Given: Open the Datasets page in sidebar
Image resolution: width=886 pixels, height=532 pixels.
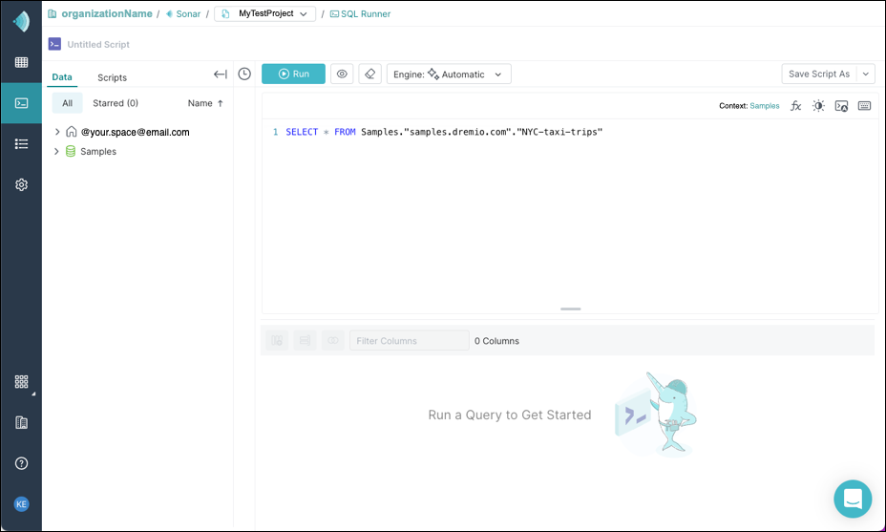Looking at the screenshot, I should pyautogui.click(x=21, y=62).
